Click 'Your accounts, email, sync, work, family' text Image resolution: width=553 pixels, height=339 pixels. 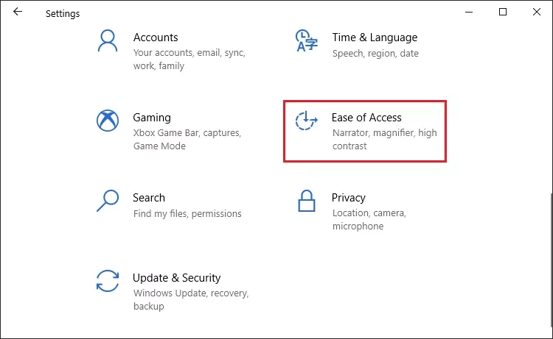coord(189,59)
